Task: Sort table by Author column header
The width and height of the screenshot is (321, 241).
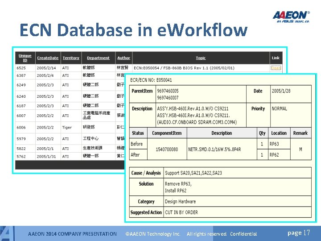Action: (123, 58)
